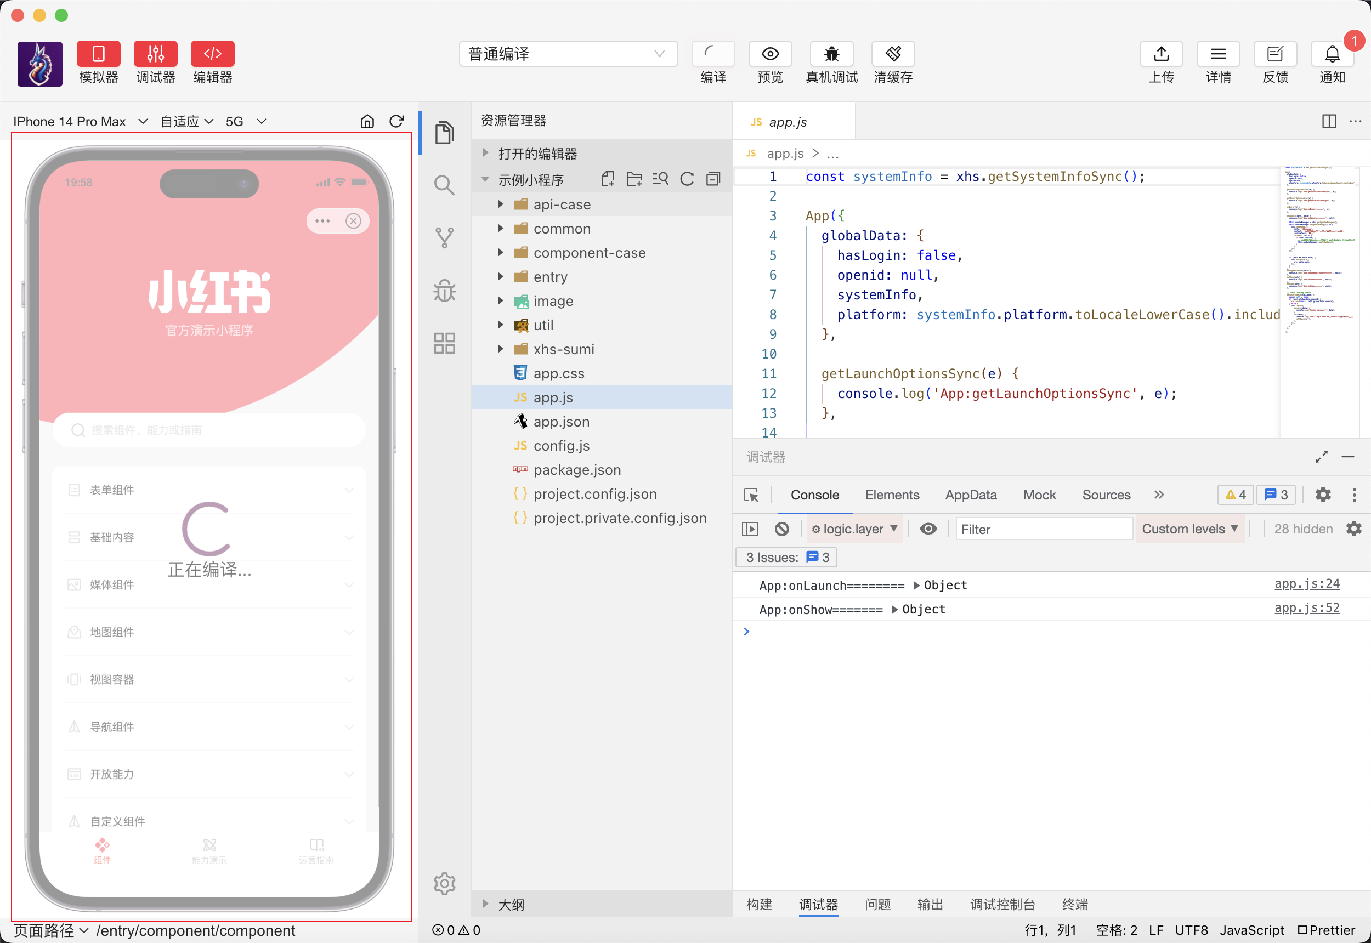This screenshot has width=1371, height=943.
Task: Open the settings gear in the sidebar
Action: 444,883
